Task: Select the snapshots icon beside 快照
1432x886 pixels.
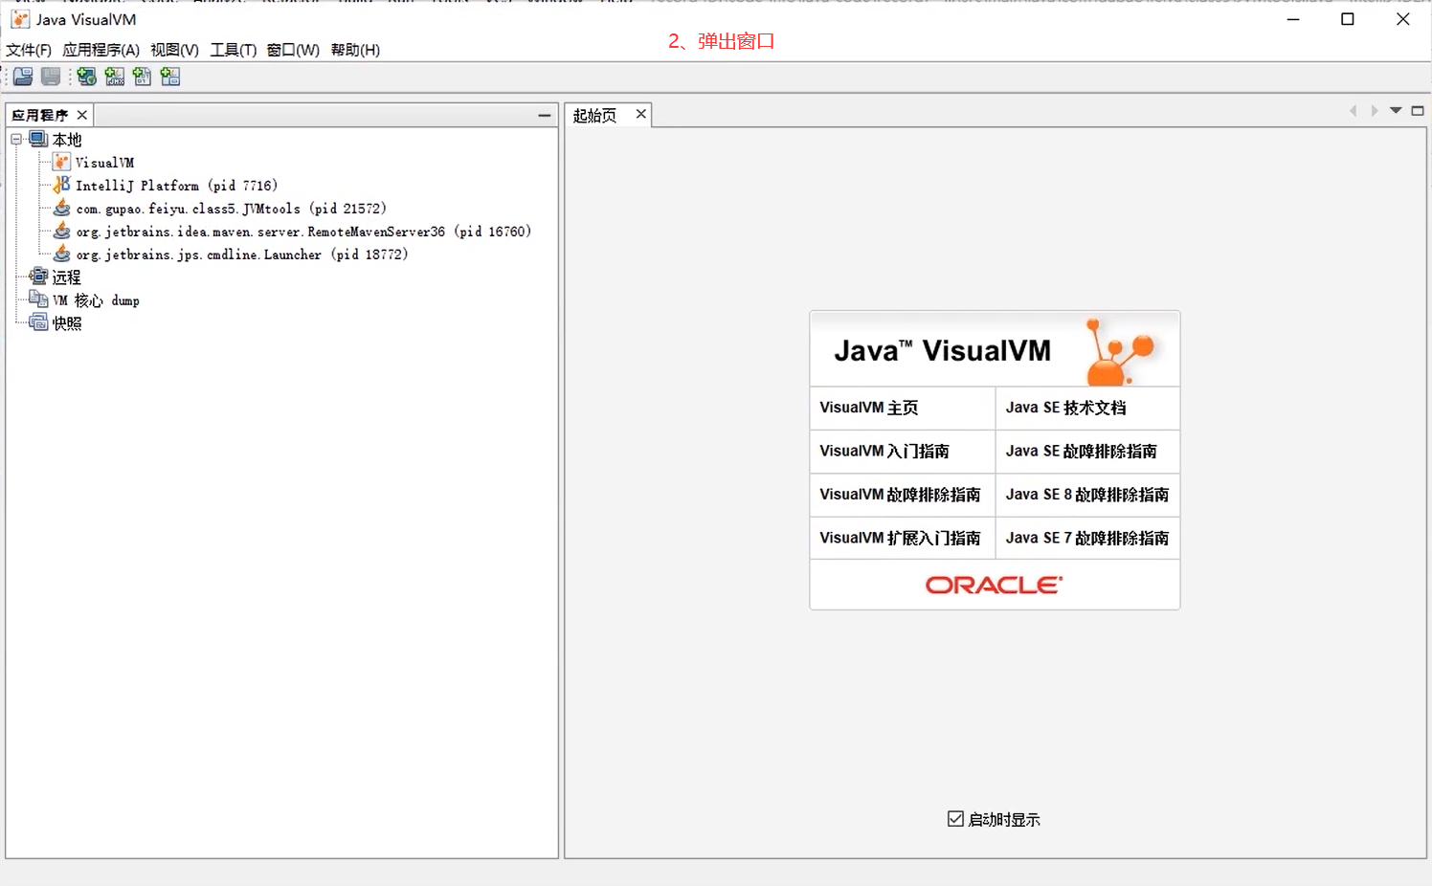Action: click(38, 322)
